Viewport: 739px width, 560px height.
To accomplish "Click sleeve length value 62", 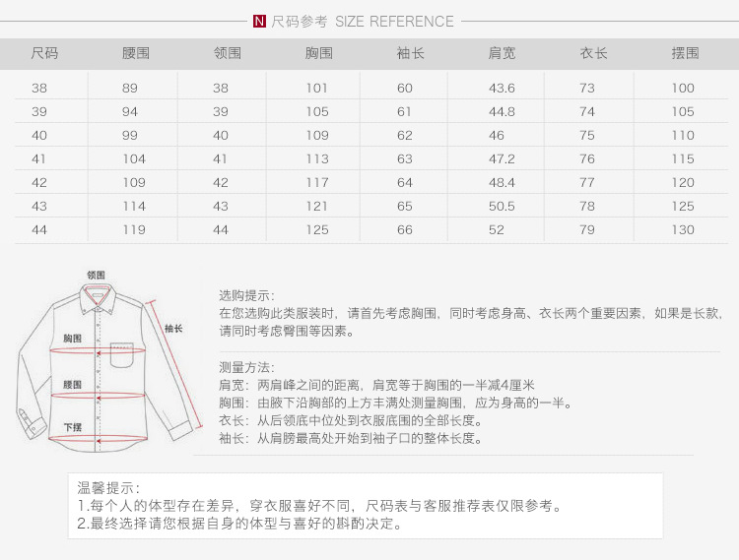I will coord(405,135).
